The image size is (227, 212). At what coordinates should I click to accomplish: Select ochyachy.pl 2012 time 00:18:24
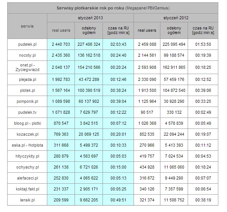[x=203, y=167]
